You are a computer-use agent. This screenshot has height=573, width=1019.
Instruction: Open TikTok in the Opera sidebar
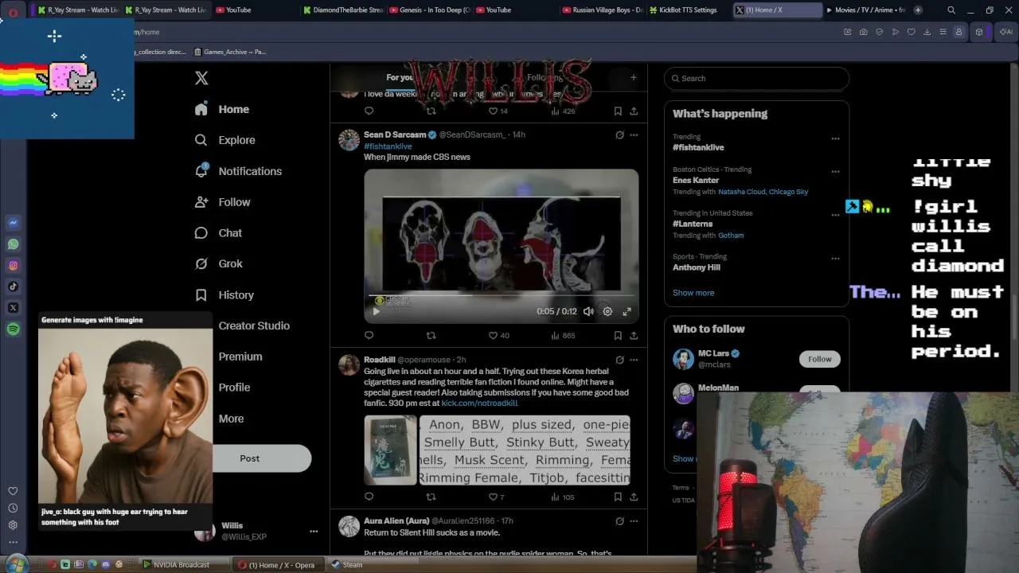[x=13, y=286]
